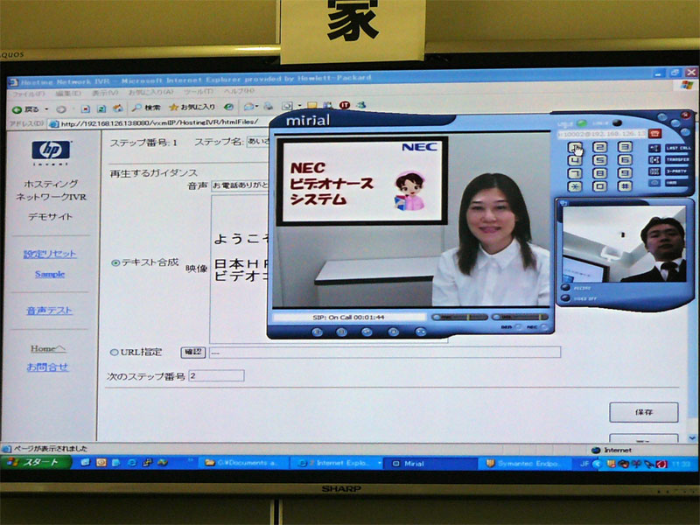Click the IE home icon
700x525 pixels.
(x=118, y=108)
